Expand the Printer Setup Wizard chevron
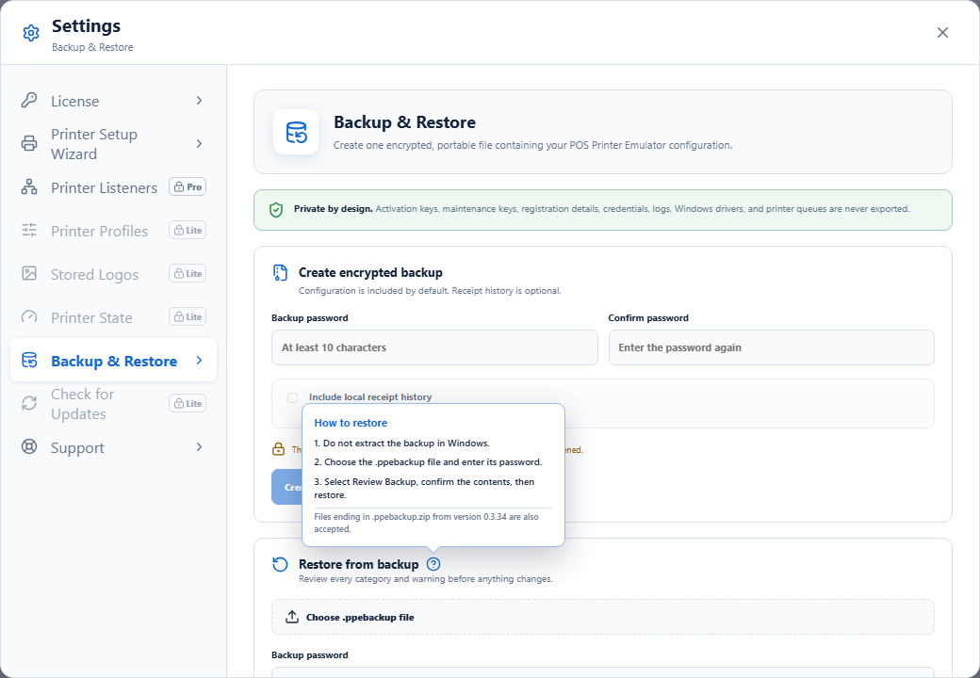This screenshot has width=980, height=678. click(x=199, y=143)
